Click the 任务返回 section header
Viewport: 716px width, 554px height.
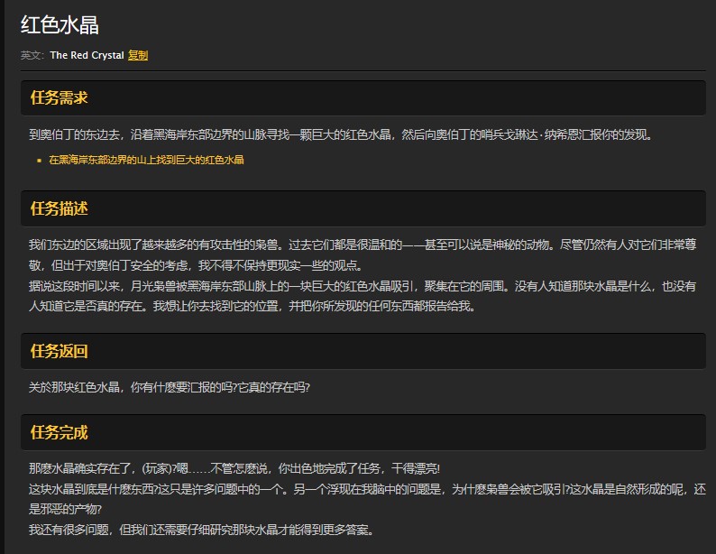pos(59,351)
